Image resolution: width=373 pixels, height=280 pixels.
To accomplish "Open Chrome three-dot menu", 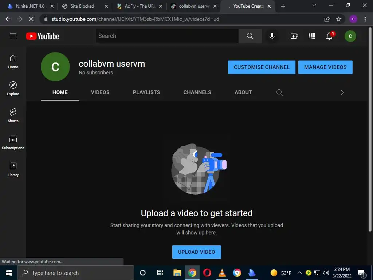I will click(365, 19).
